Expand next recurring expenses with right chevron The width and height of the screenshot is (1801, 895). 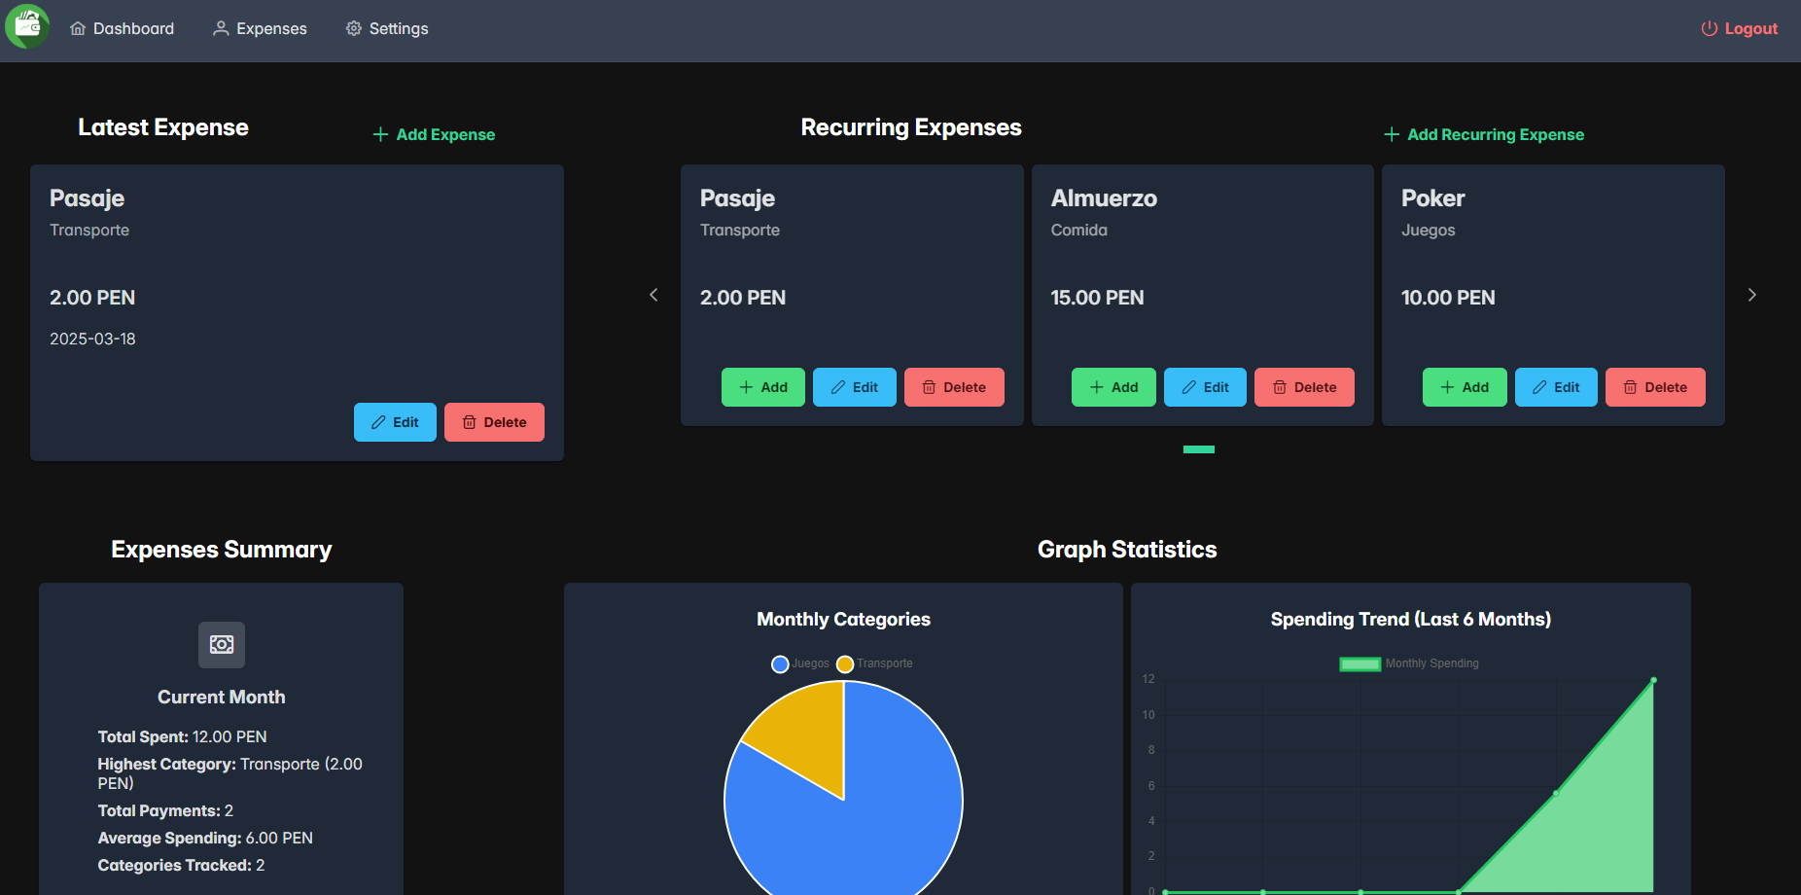pos(1751,295)
